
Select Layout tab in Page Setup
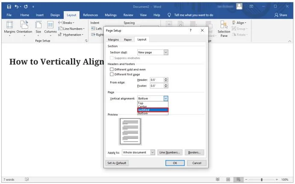[x=142, y=39]
